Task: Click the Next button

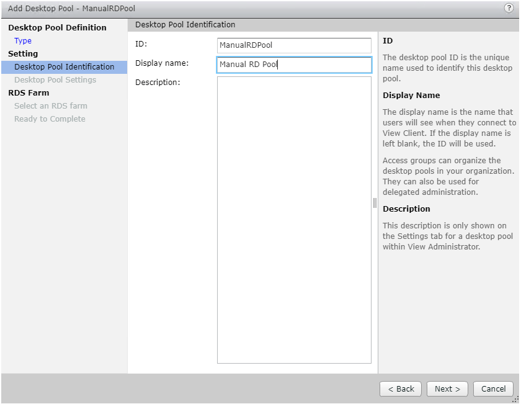Action: coord(447,388)
